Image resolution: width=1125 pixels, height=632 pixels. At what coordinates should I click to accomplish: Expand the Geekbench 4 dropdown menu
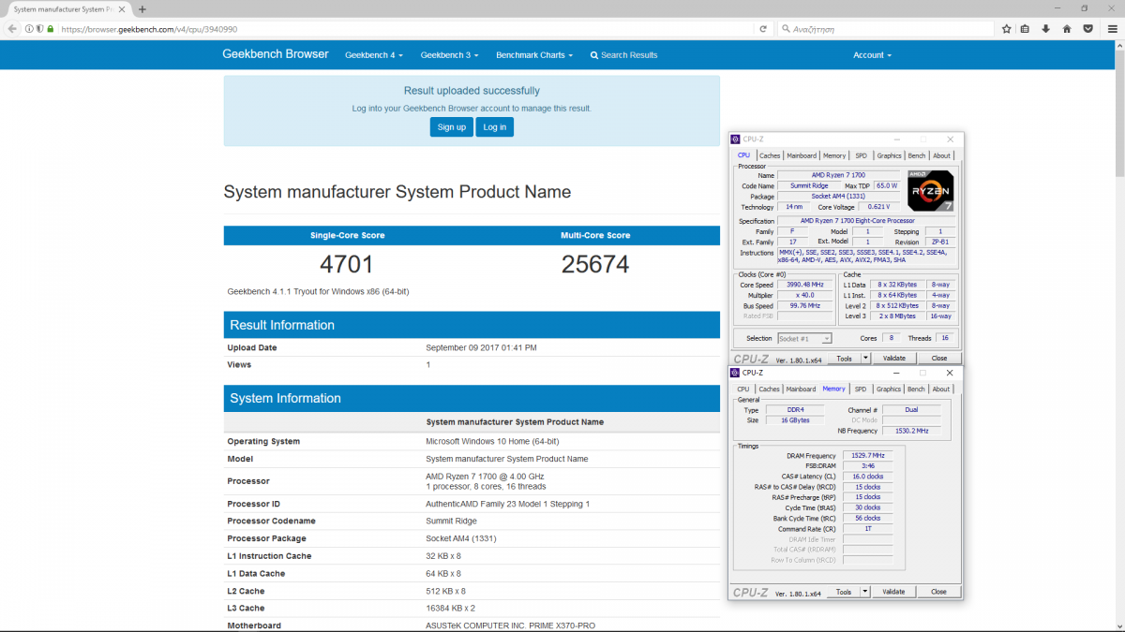coord(374,55)
